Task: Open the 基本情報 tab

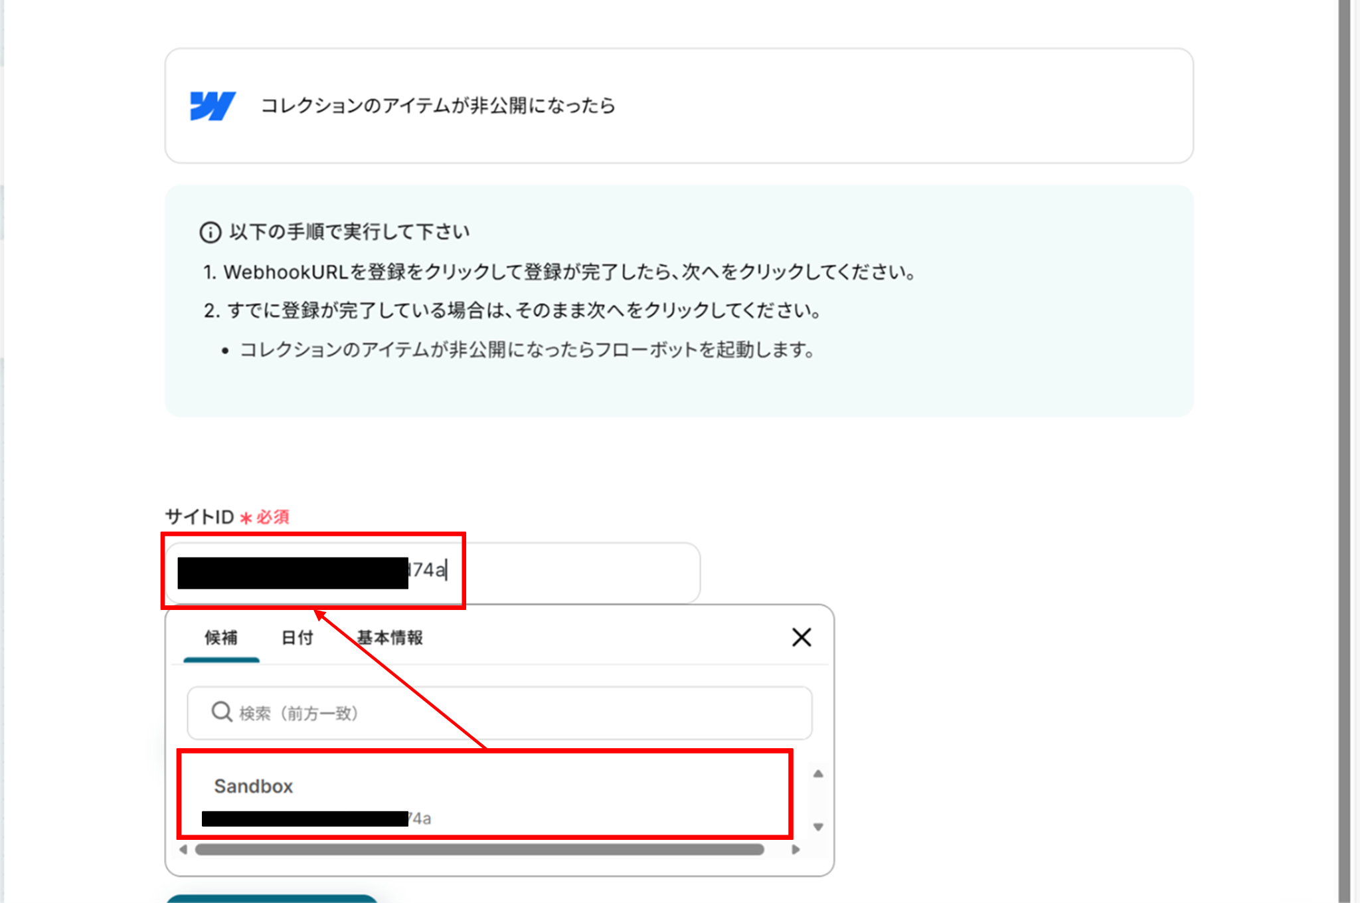Action: click(x=390, y=638)
